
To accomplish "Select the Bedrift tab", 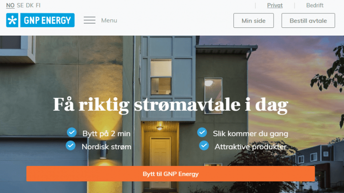I will (x=315, y=6).
